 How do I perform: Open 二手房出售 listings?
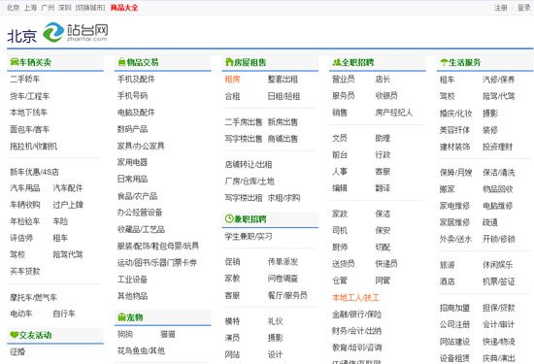coord(244,122)
